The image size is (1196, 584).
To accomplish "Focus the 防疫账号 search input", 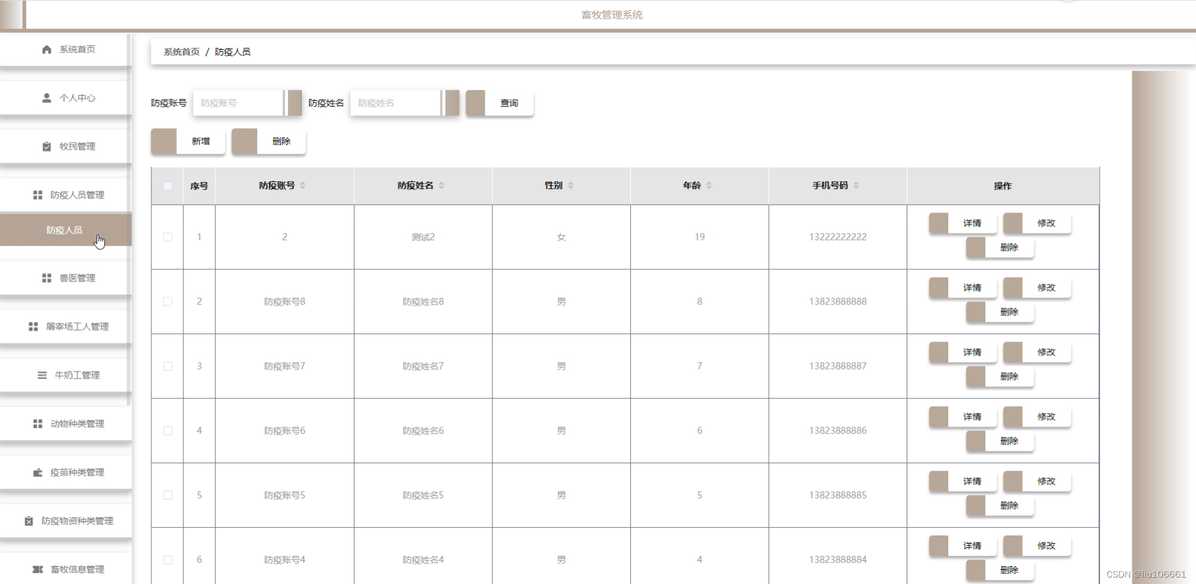I will pos(239,103).
